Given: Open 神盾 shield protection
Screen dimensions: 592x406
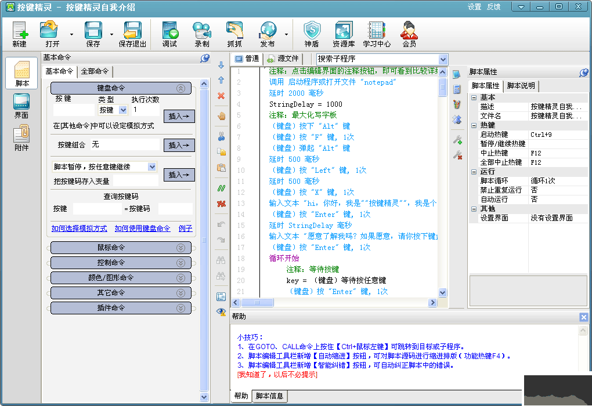Looking at the screenshot, I should tap(313, 34).
